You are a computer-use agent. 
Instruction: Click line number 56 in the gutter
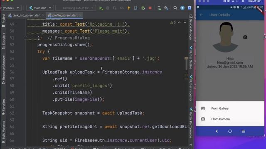pyautogui.click(x=12, y=72)
